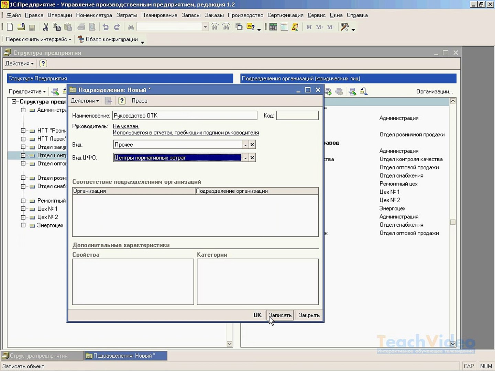Open selection for Вид ЦФО field
This screenshot has width=495, height=371.
point(245,158)
